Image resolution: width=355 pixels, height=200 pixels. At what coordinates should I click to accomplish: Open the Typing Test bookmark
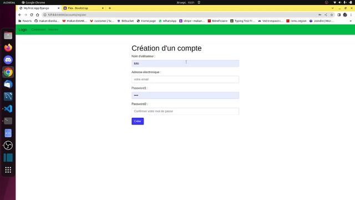(x=242, y=21)
